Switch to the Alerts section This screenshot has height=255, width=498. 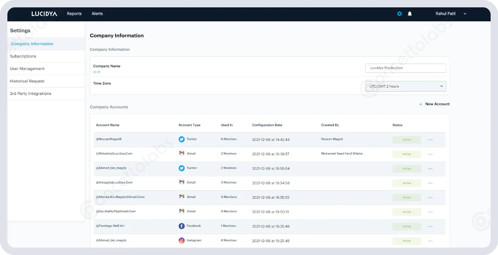97,14
